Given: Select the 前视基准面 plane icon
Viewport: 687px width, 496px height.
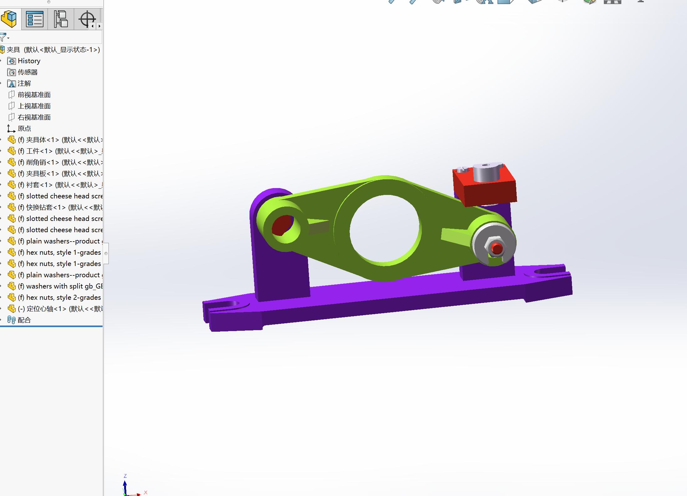Looking at the screenshot, I should (x=12, y=95).
